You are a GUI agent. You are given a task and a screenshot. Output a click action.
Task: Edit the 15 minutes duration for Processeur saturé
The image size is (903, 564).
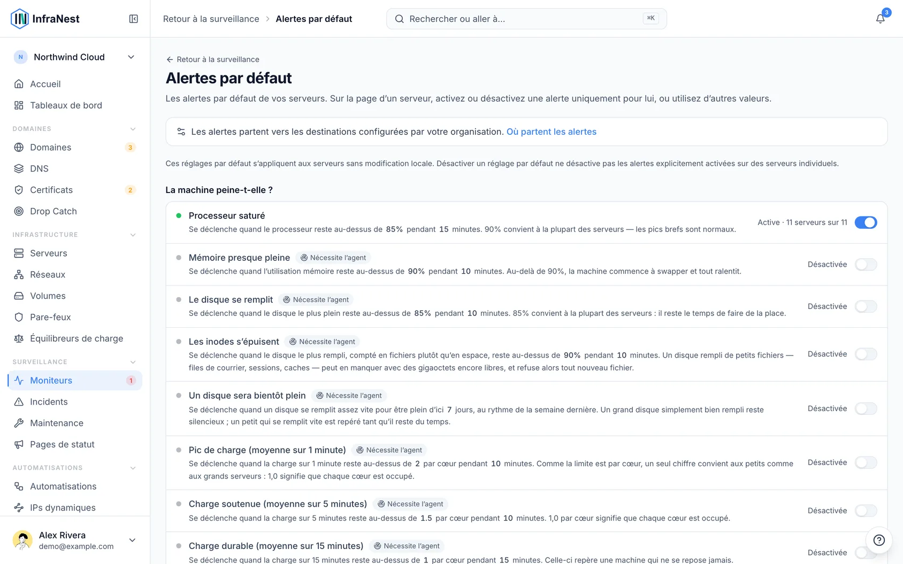pyautogui.click(x=444, y=229)
